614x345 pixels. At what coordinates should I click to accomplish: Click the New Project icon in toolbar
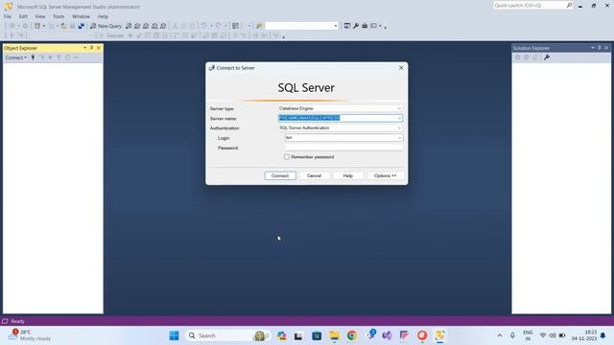[37, 26]
